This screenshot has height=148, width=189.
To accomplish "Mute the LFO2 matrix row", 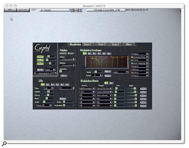I will [x=143, y=92].
